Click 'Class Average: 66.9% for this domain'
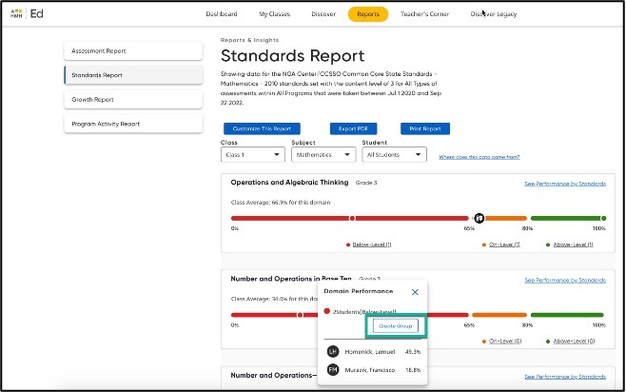Image resolution: width=626 pixels, height=392 pixels. coord(281,203)
